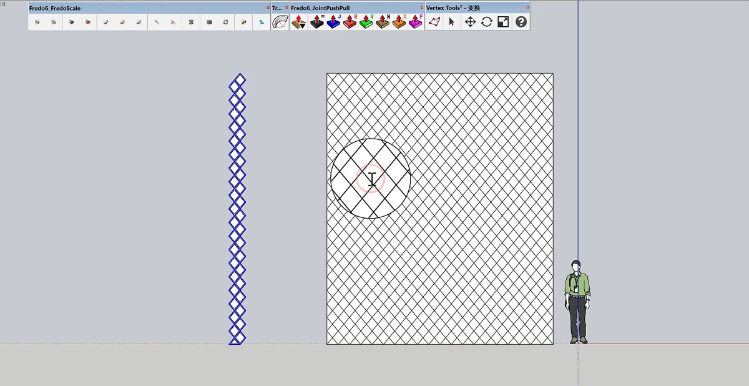
Task: Click the first icon in FredoScale toolbar
Action: pos(37,22)
